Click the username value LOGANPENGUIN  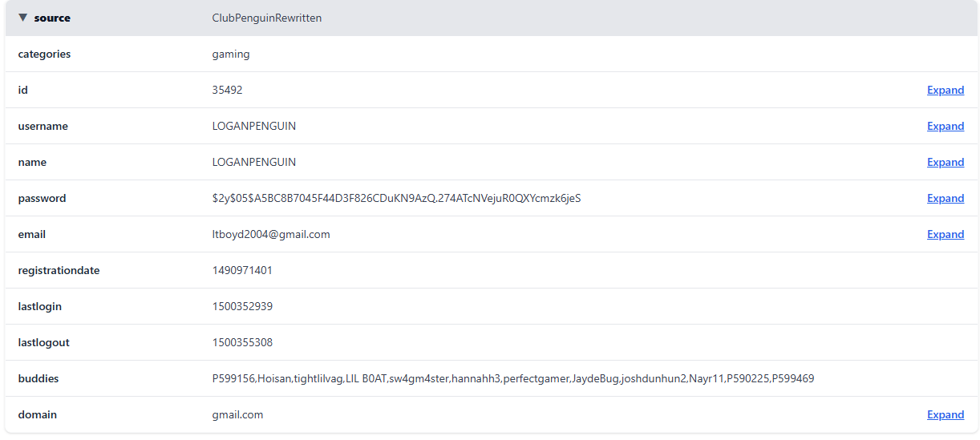253,127
